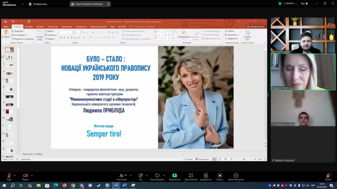The width and height of the screenshot is (337, 189).
Task: Click Вырезать cut command
Action: pos(18,31)
